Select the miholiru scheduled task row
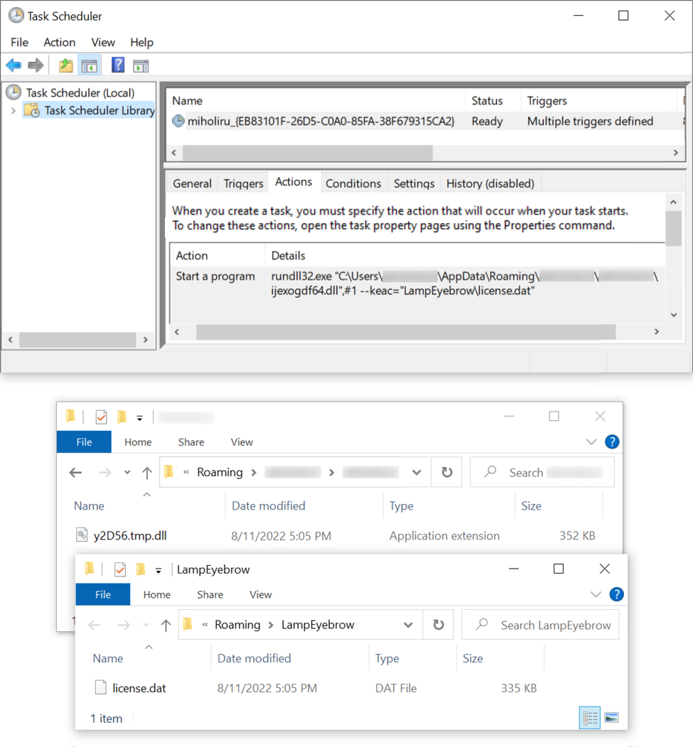This screenshot has height=747, width=693. click(x=320, y=122)
